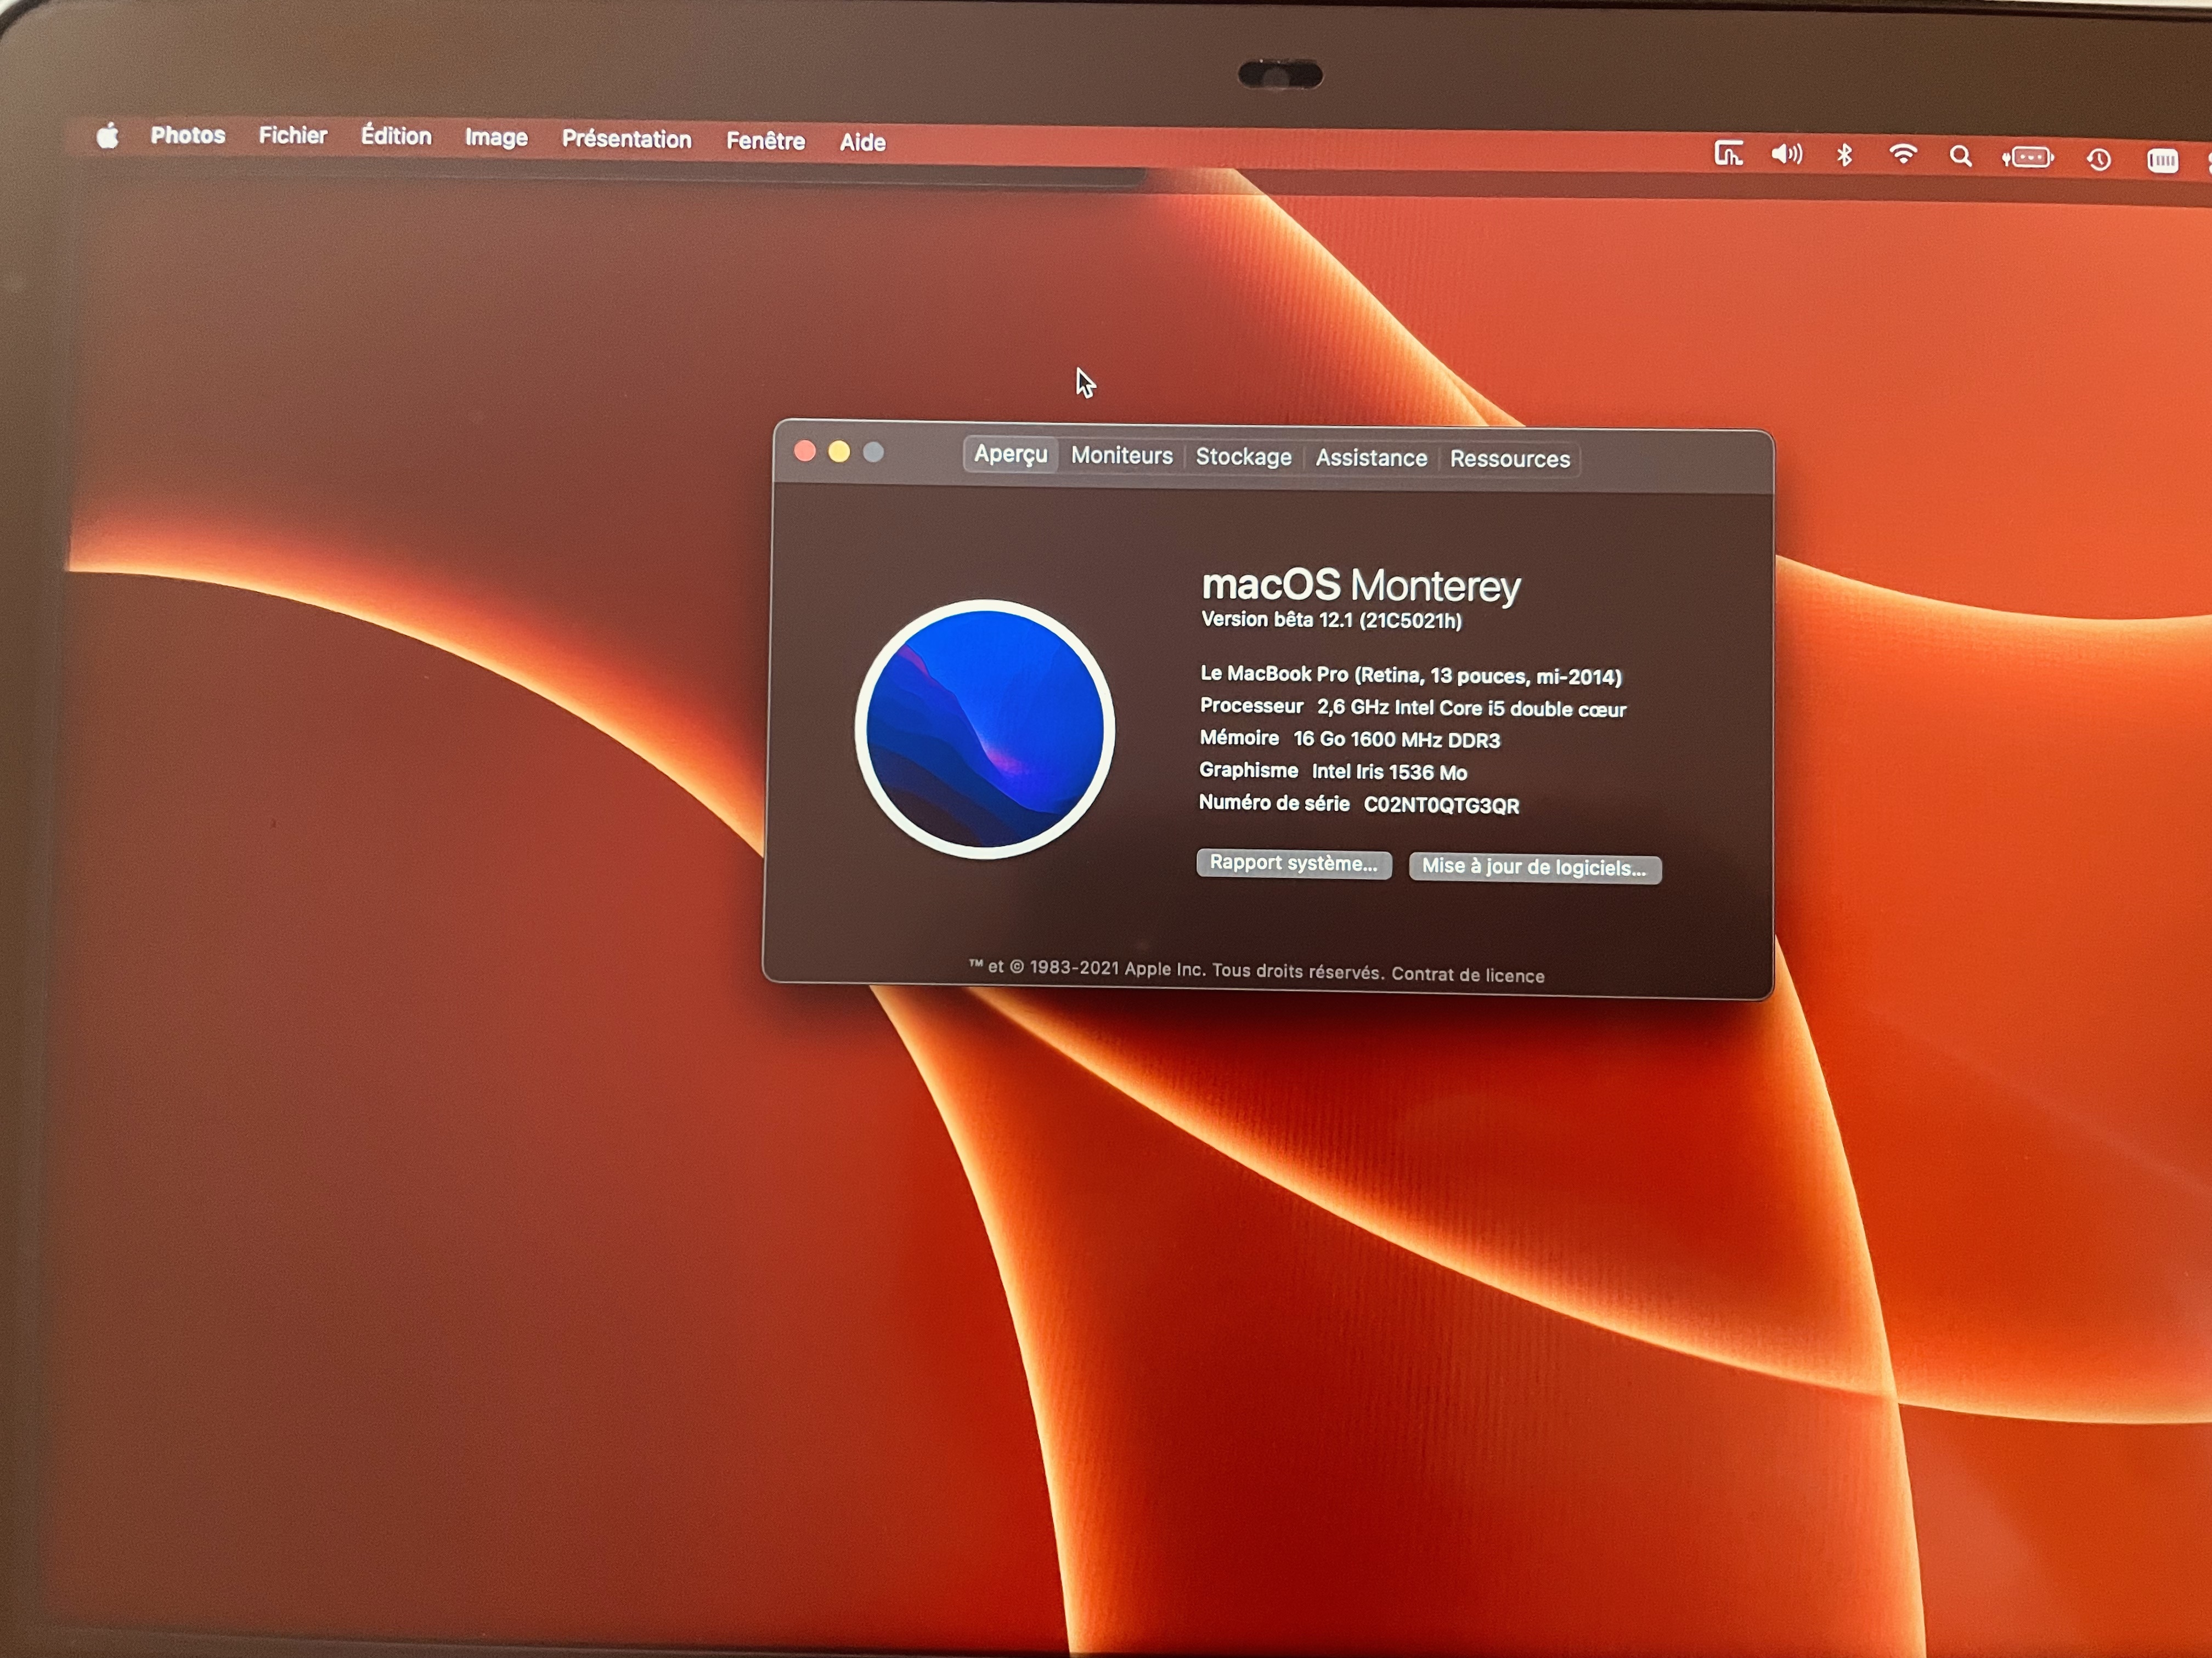The height and width of the screenshot is (1658, 2212).
Task: Select the Aperçu tab
Action: pyautogui.click(x=1011, y=455)
